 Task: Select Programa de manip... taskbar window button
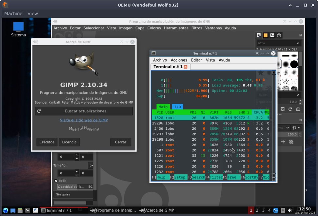pos(113,210)
